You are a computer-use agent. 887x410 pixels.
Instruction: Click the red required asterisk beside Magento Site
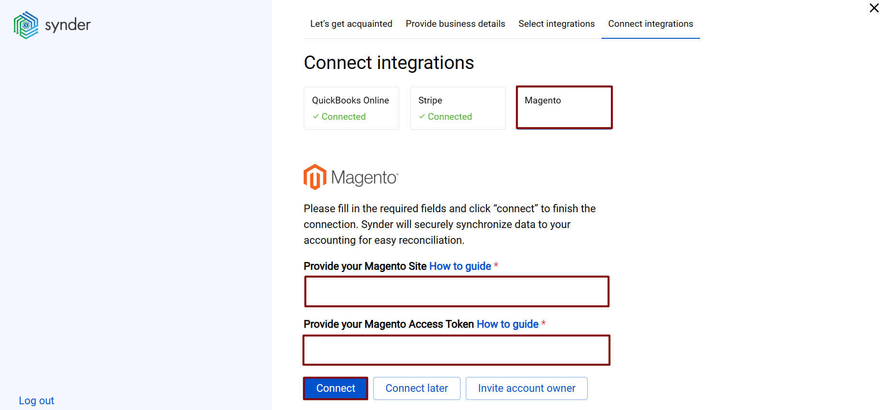(497, 266)
